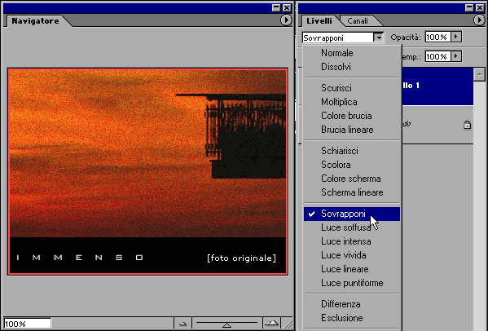Select the Livelli tab

(319, 21)
